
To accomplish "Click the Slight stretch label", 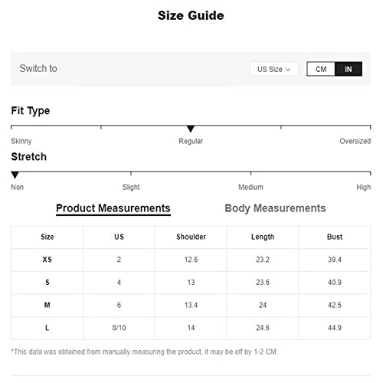I will (131, 187).
